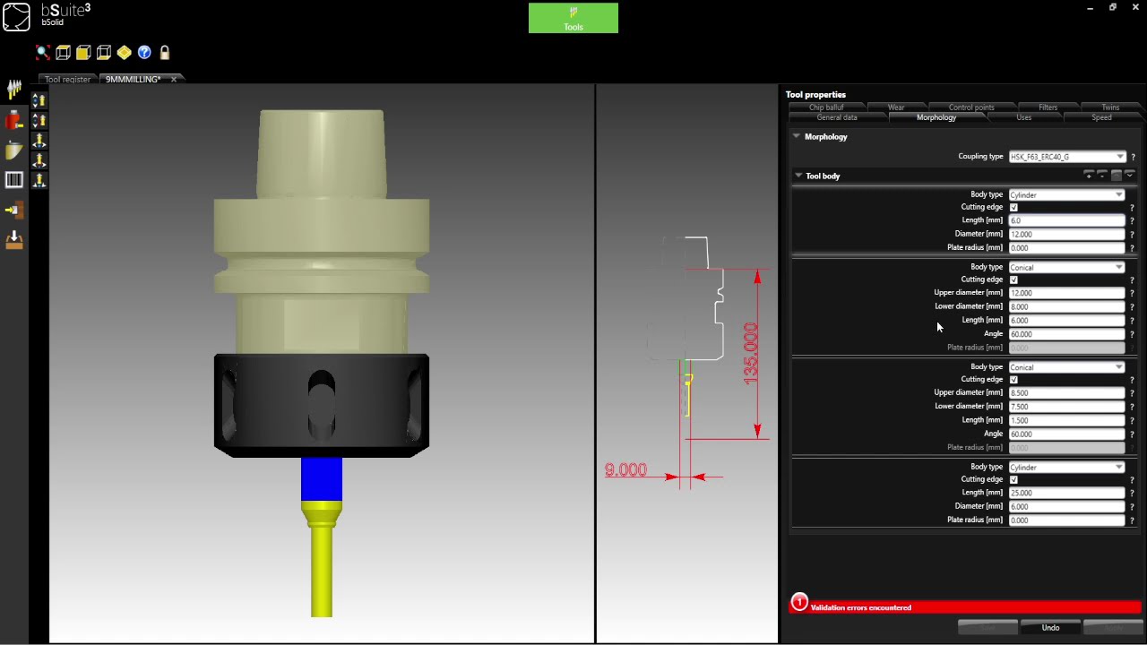Open the red aggregate icon in sidebar

point(14,120)
